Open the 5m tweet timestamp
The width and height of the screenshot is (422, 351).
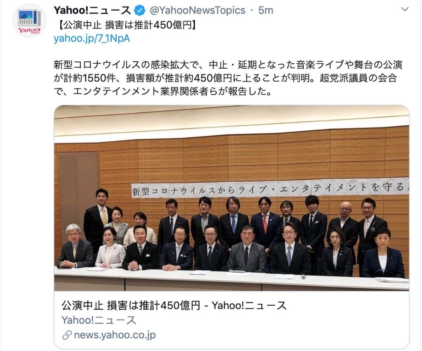[266, 10]
